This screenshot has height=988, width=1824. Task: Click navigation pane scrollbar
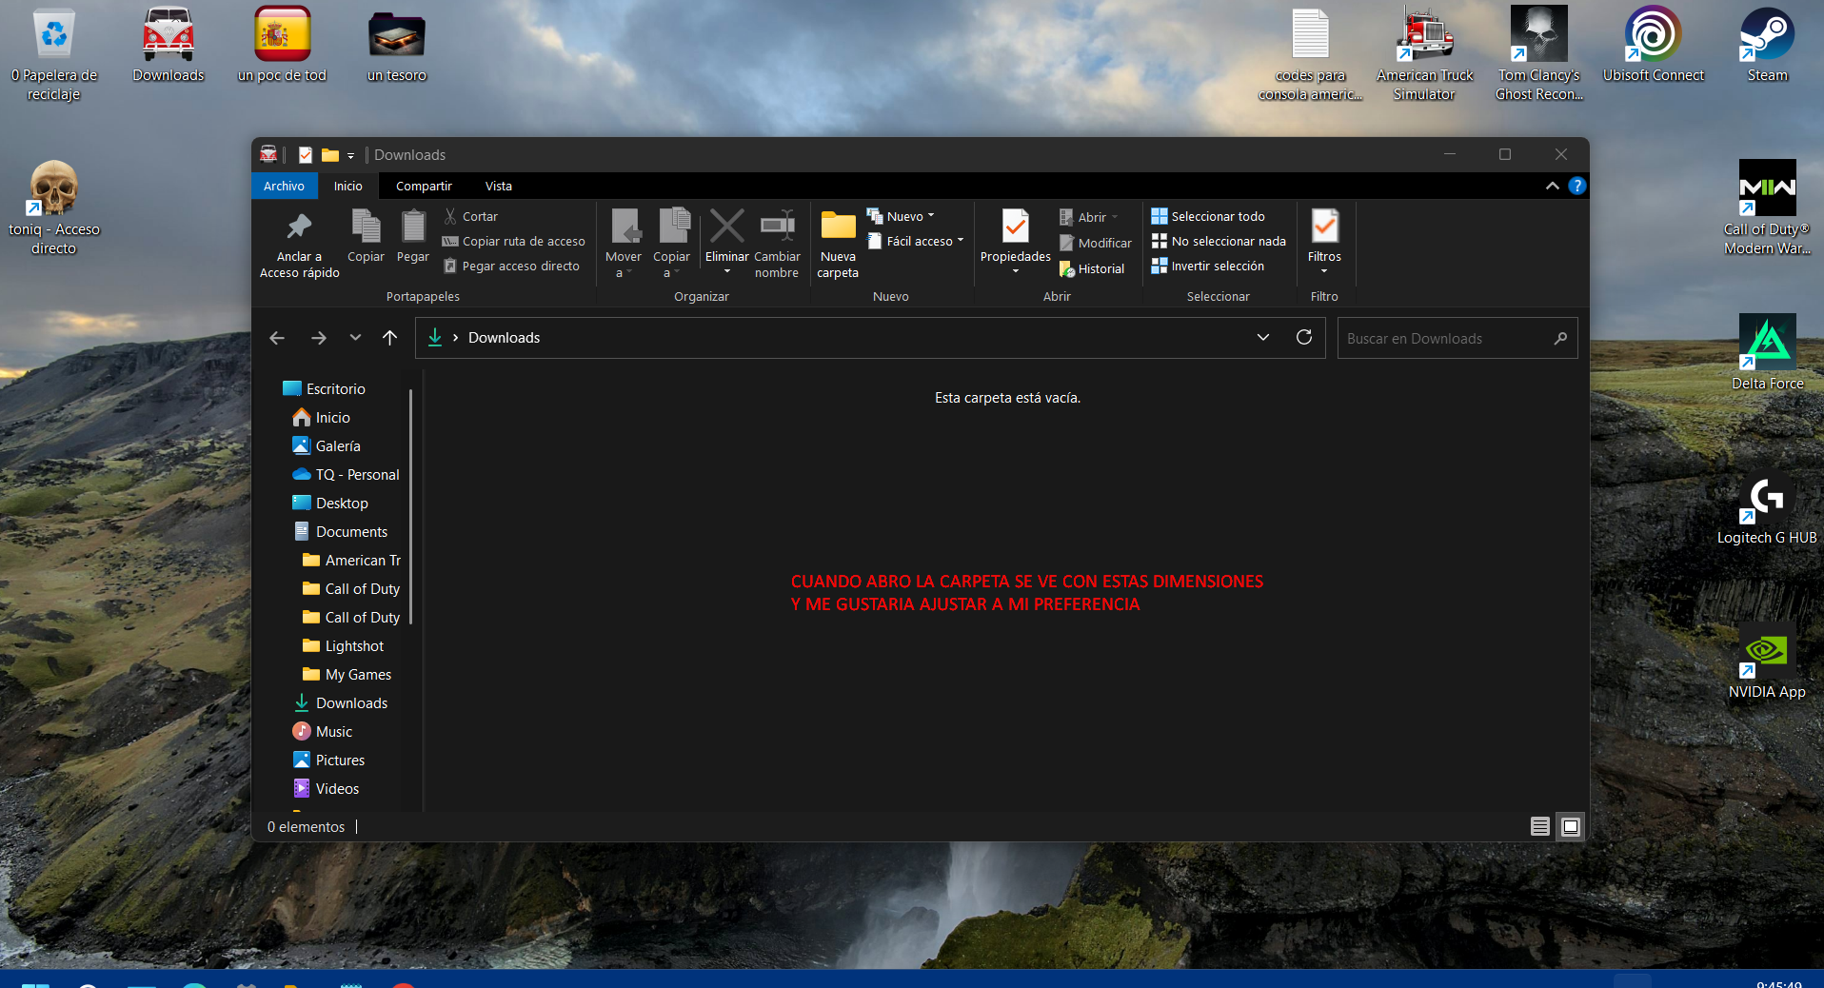click(x=411, y=506)
